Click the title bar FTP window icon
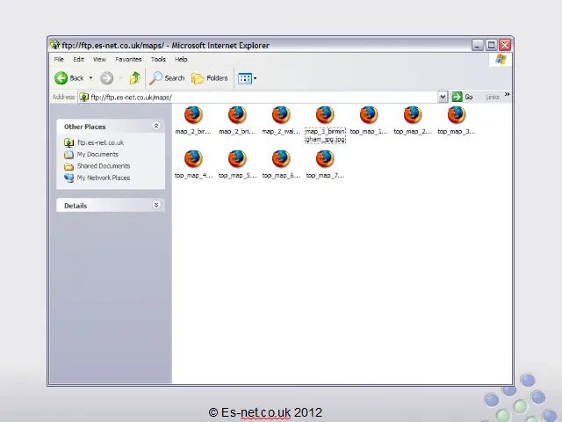The image size is (562, 422). [x=54, y=45]
